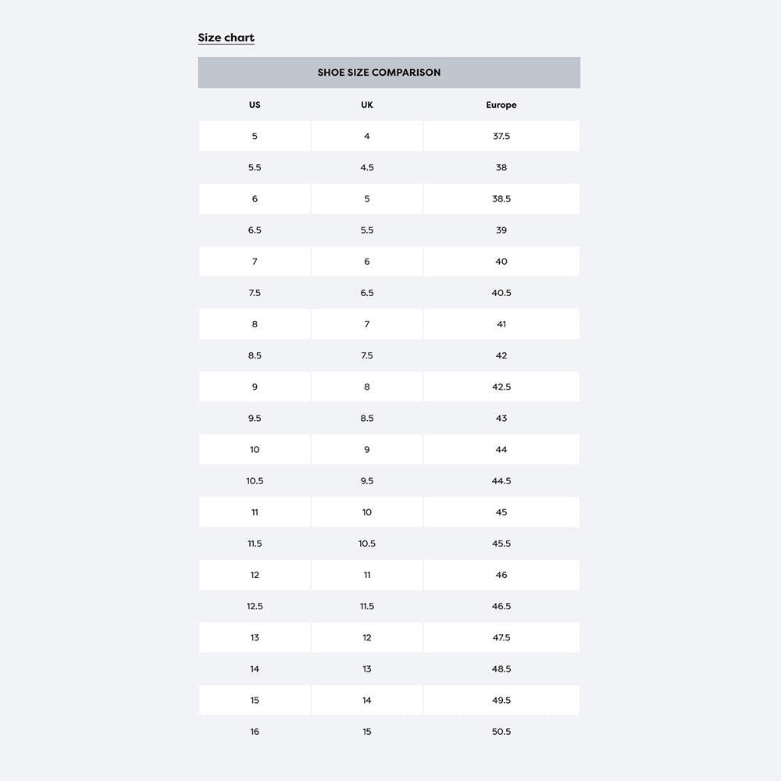Click the Europe 49.5 cell
The width and height of the screenshot is (781, 781).
click(x=501, y=701)
